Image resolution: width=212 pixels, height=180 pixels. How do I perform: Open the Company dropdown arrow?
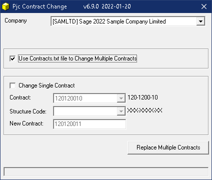point(200,21)
